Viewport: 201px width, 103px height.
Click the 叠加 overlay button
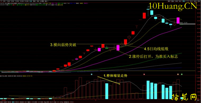[173, 1]
